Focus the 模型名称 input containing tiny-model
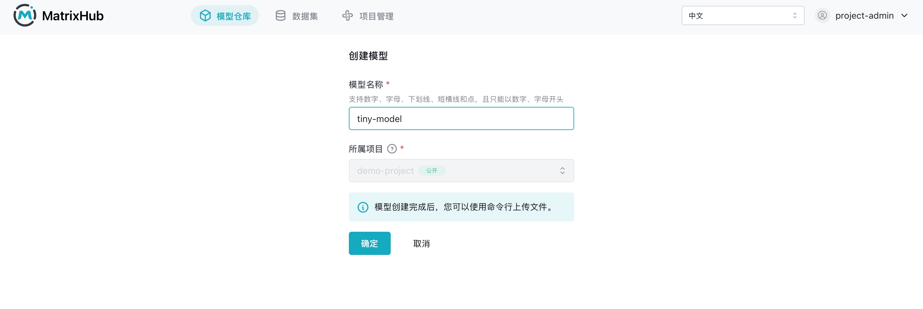 [x=461, y=119]
